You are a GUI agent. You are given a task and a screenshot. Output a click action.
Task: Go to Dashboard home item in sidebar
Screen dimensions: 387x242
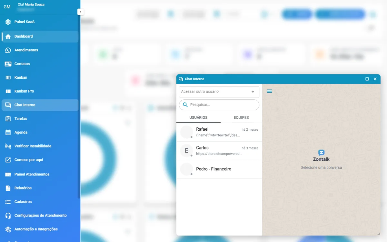[40, 36]
